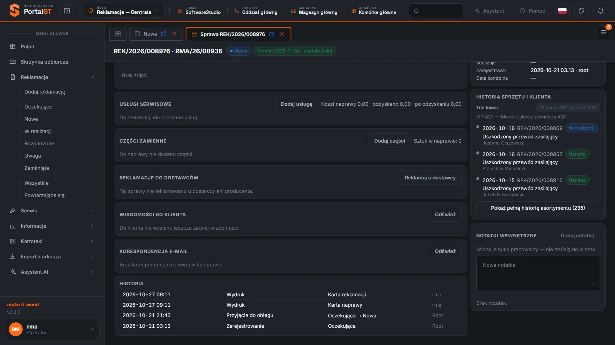615x345 pixels.
Task: Show full history Pokaż pełną historię asortymentu
Action: pos(538,208)
